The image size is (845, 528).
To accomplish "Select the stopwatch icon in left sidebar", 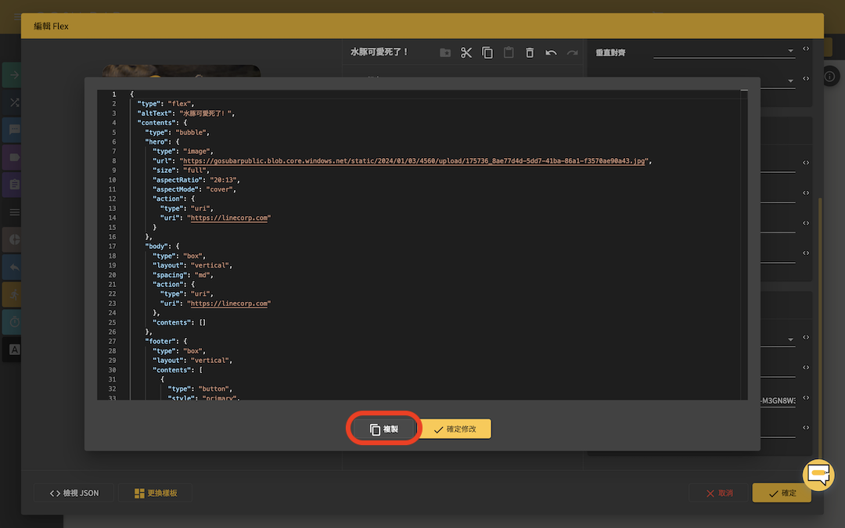I will pos(13,321).
